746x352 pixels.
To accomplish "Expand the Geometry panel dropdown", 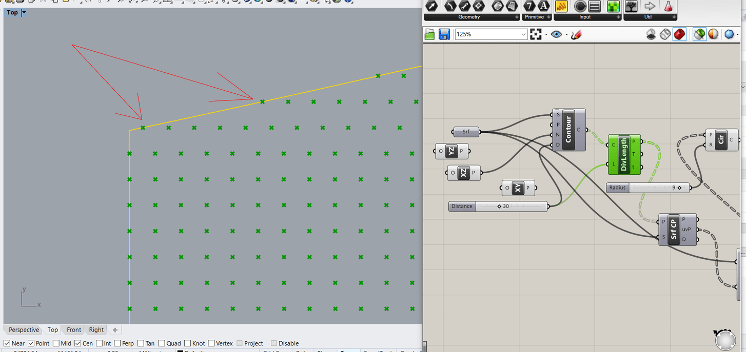I will coord(517,17).
